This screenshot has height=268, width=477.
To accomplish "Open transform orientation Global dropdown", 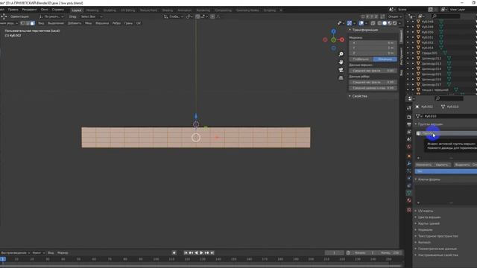I will pos(174,16).
